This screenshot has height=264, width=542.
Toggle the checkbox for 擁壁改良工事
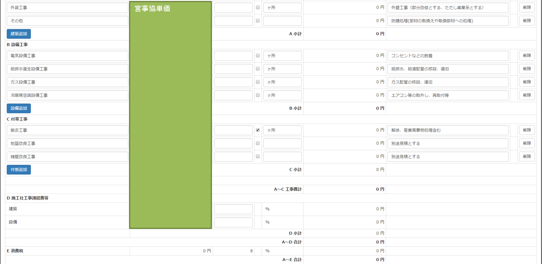[x=258, y=156]
